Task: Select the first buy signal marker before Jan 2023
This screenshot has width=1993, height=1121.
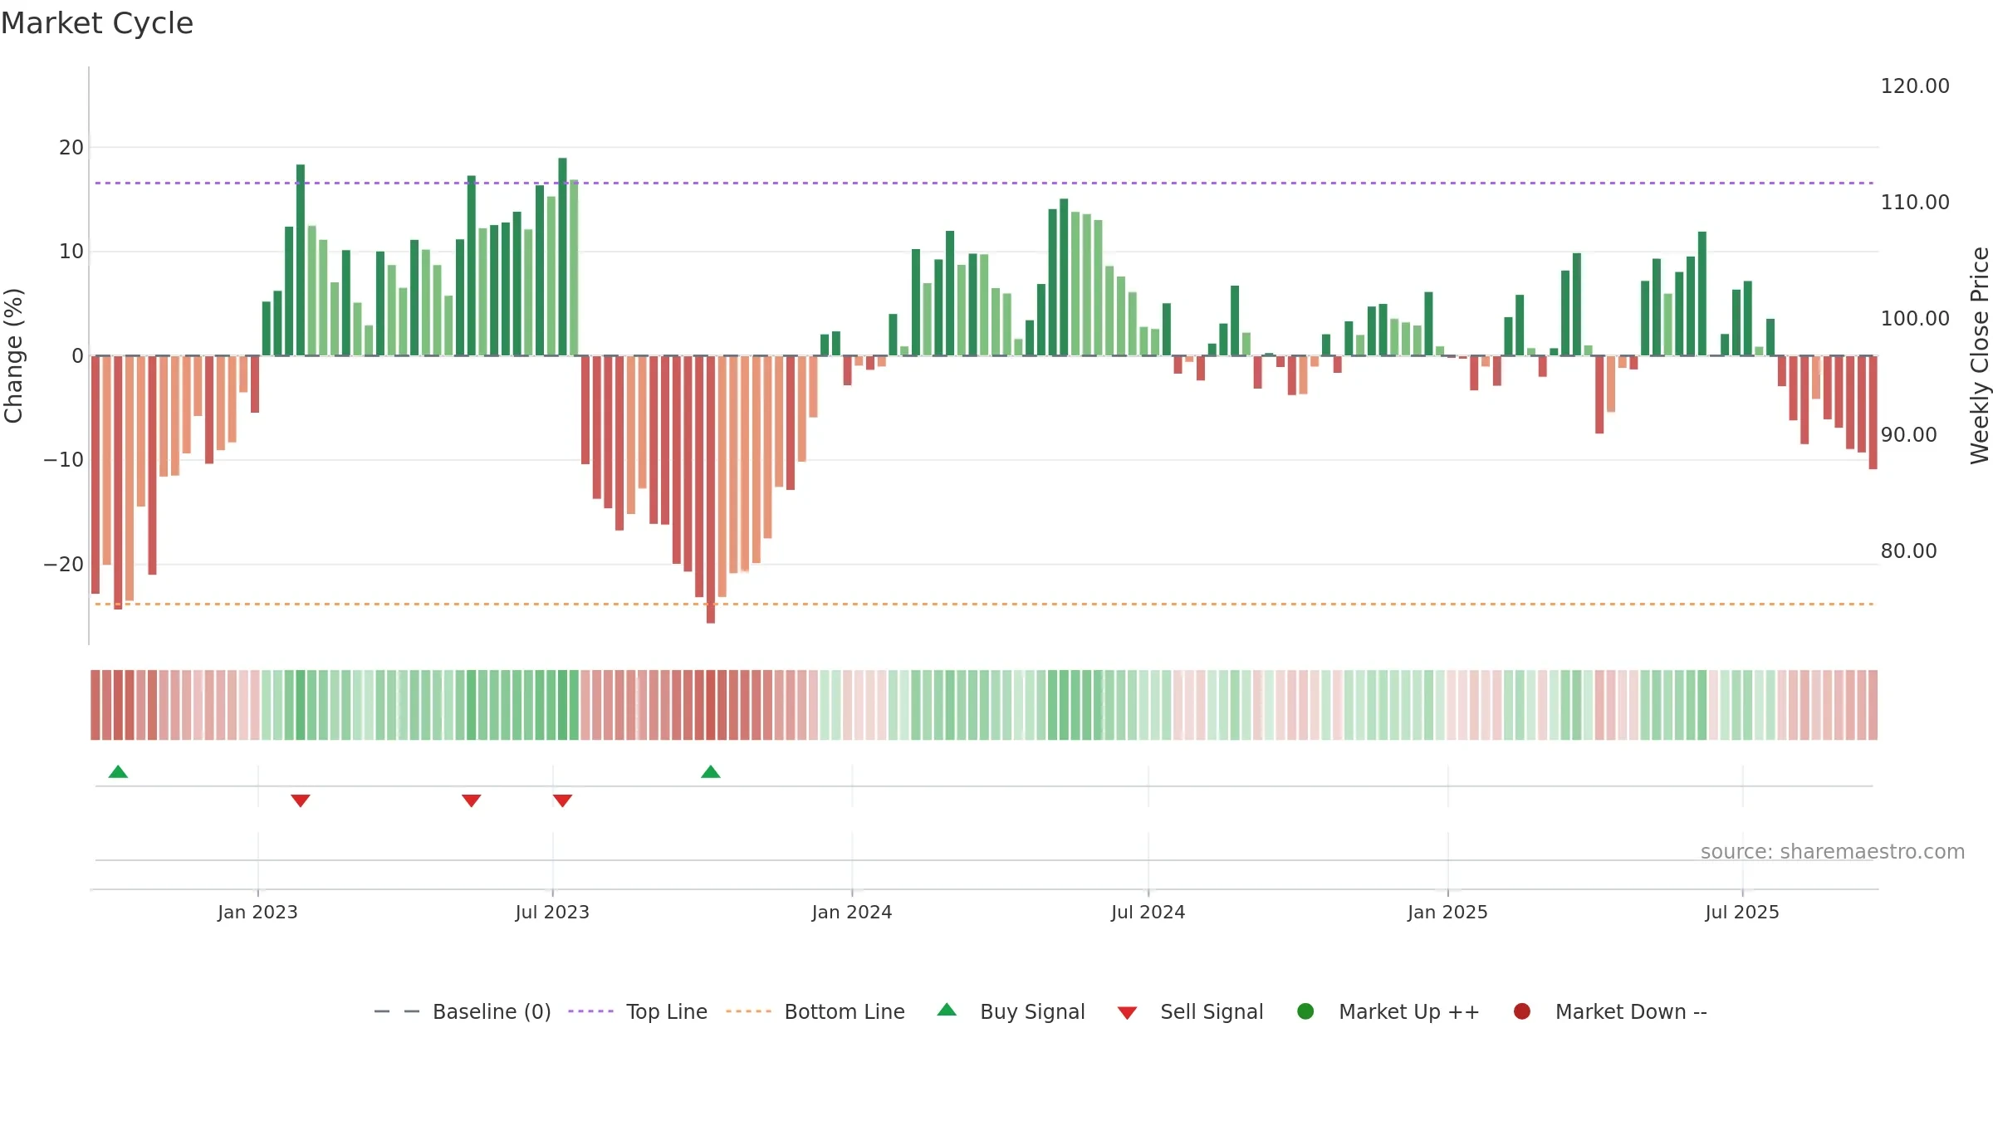Action: pyautogui.click(x=118, y=772)
